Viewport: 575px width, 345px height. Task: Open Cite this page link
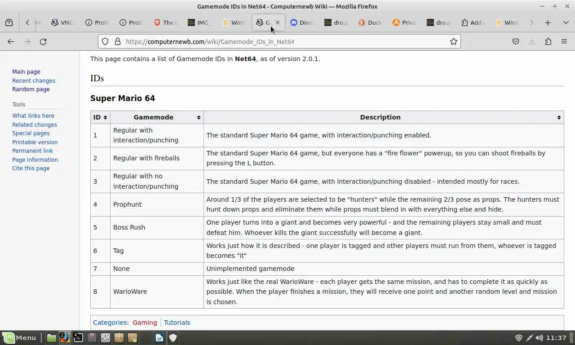(31, 168)
